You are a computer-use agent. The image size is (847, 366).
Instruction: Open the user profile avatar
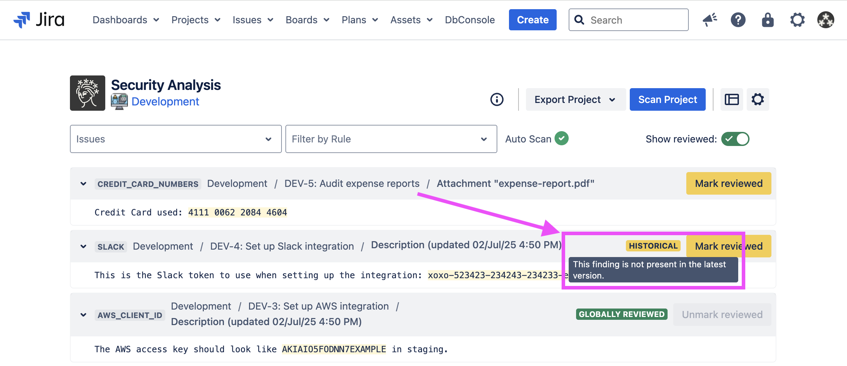[x=825, y=20]
